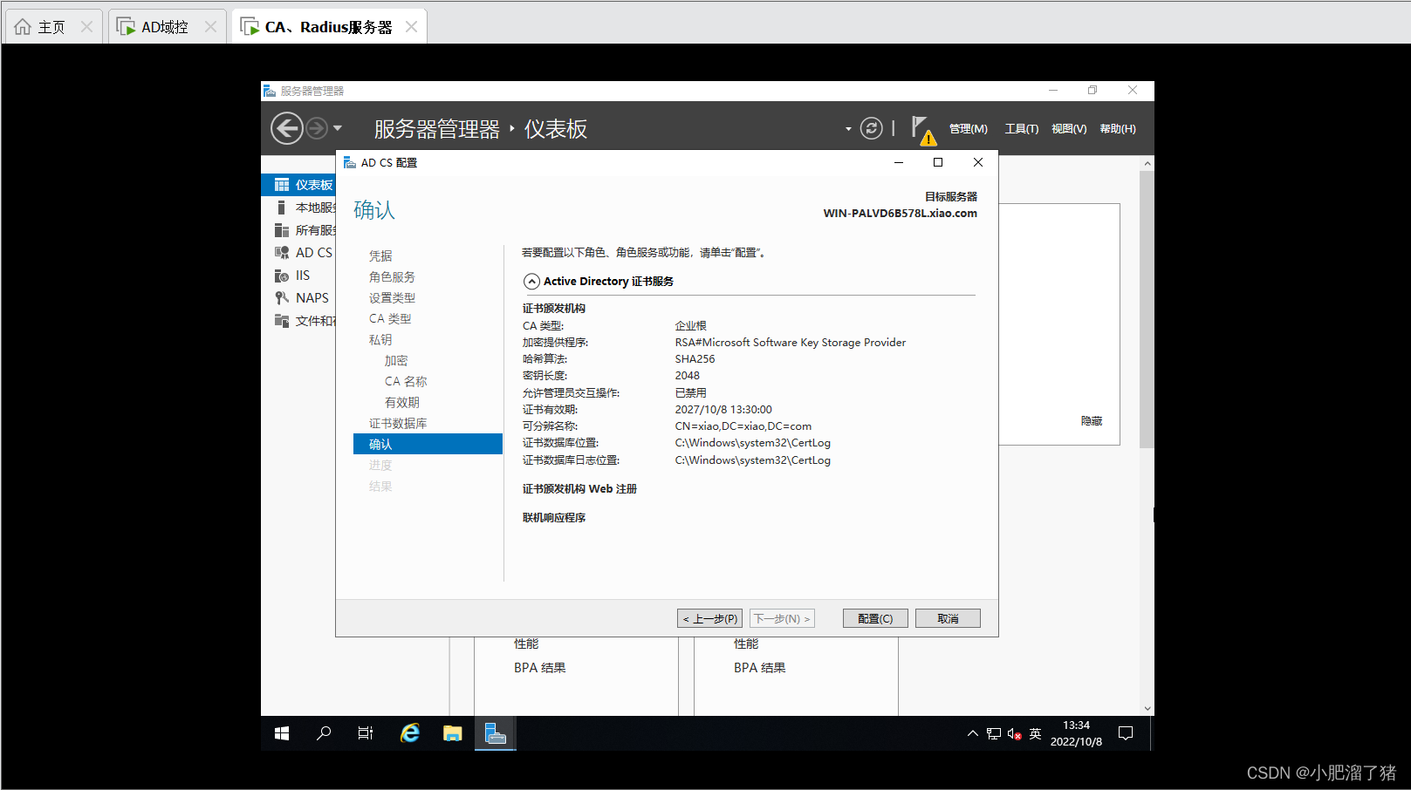Select 本地服务器 icon in sidebar
Screen dimensions: 1411x790
[x=281, y=208]
